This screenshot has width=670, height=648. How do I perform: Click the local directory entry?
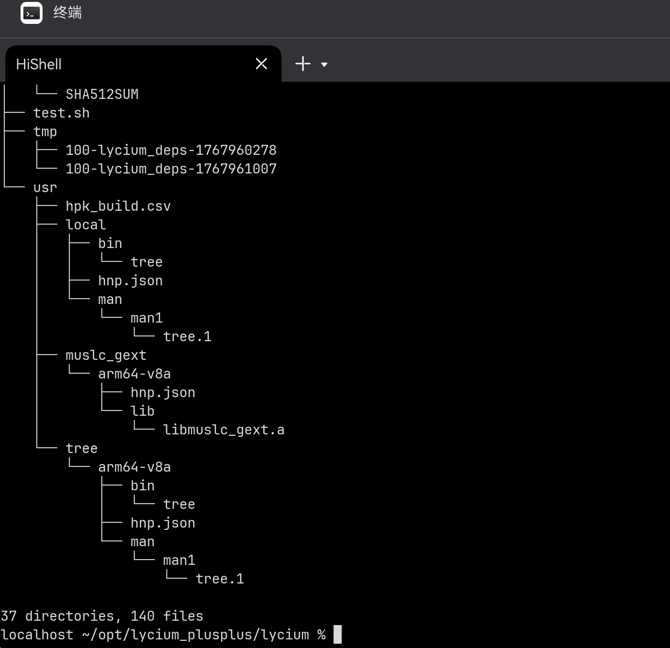coord(86,225)
